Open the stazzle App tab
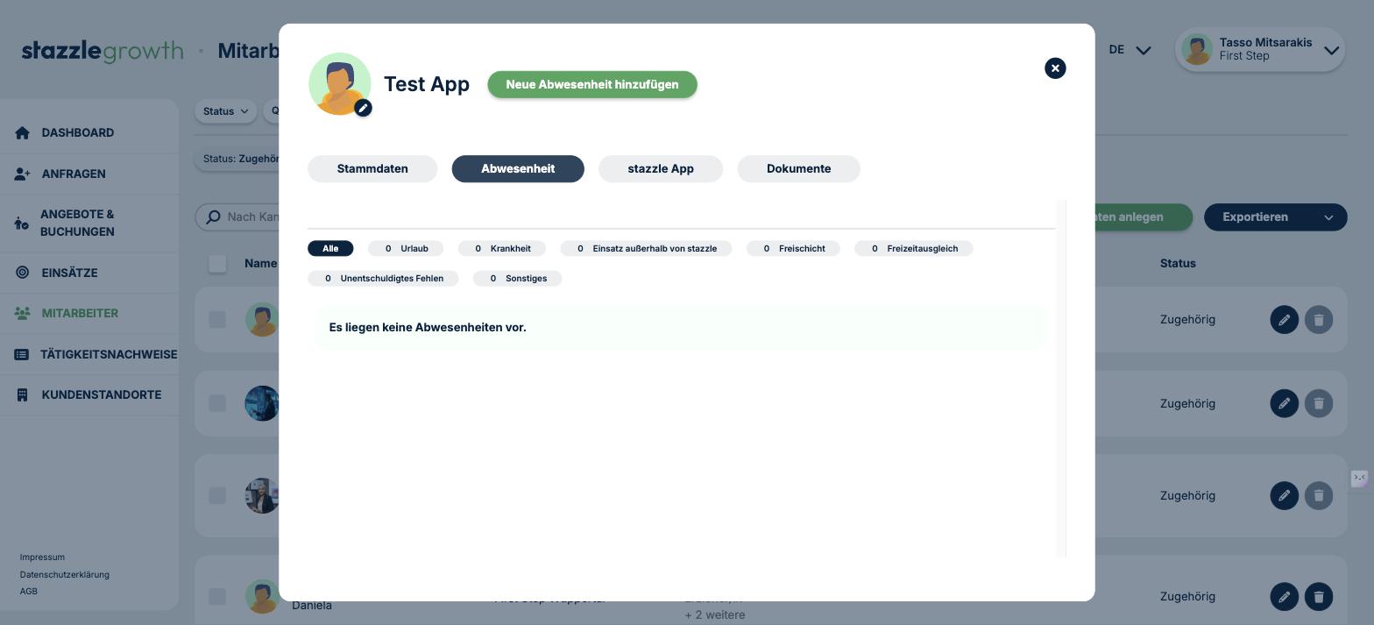 pyautogui.click(x=661, y=168)
